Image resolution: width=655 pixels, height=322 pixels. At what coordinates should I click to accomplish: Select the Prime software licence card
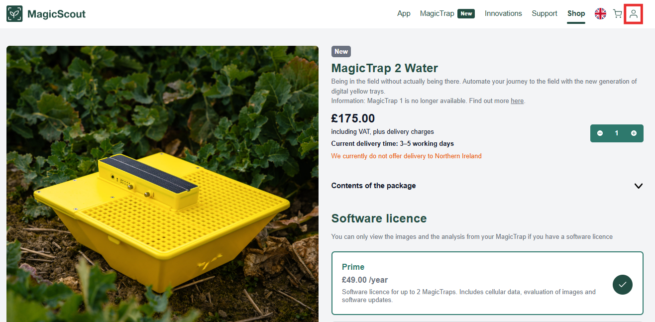(487, 283)
